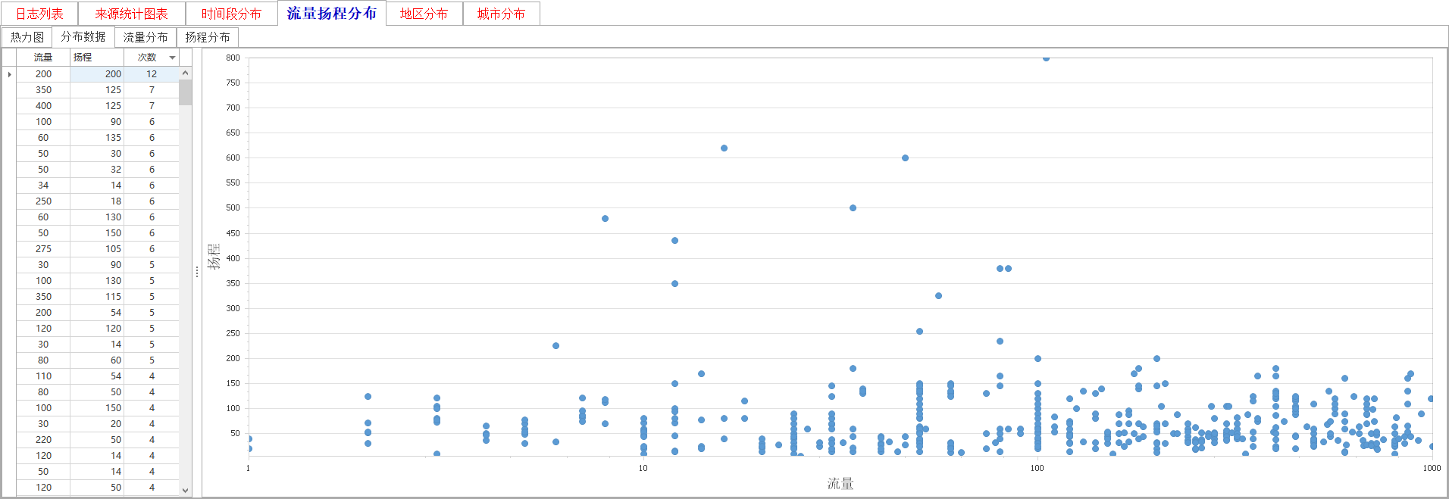
Task: Select the row with 流量 110 扬程 54
Action: (98, 376)
